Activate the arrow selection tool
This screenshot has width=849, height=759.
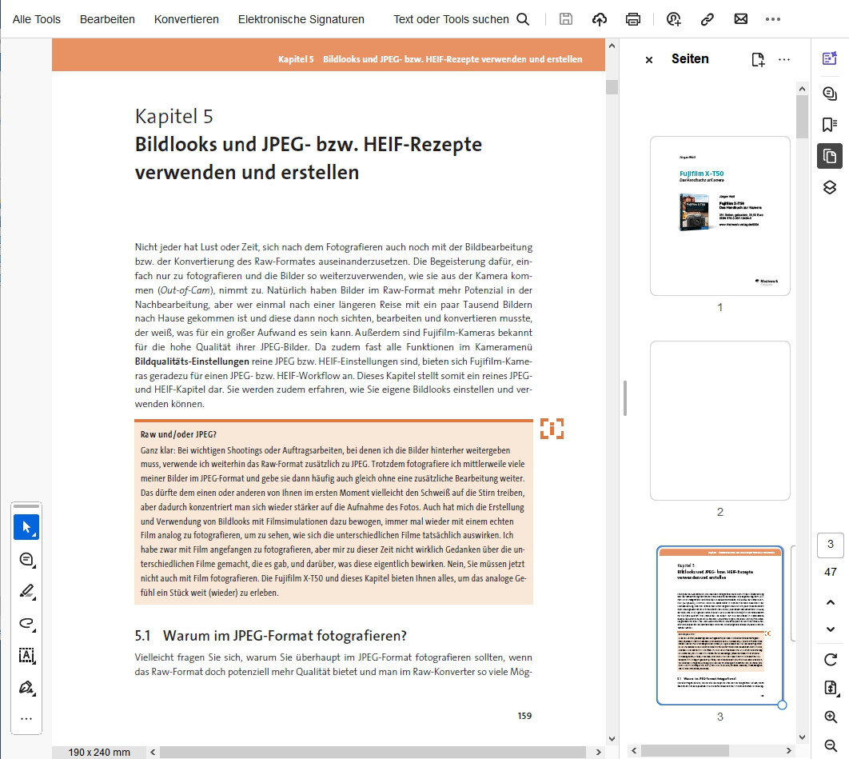click(26, 527)
